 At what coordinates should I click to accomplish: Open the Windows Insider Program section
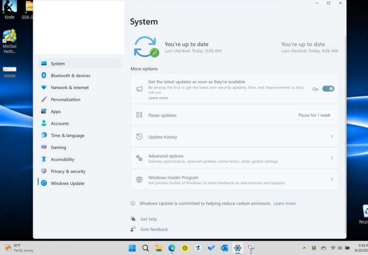click(x=234, y=179)
